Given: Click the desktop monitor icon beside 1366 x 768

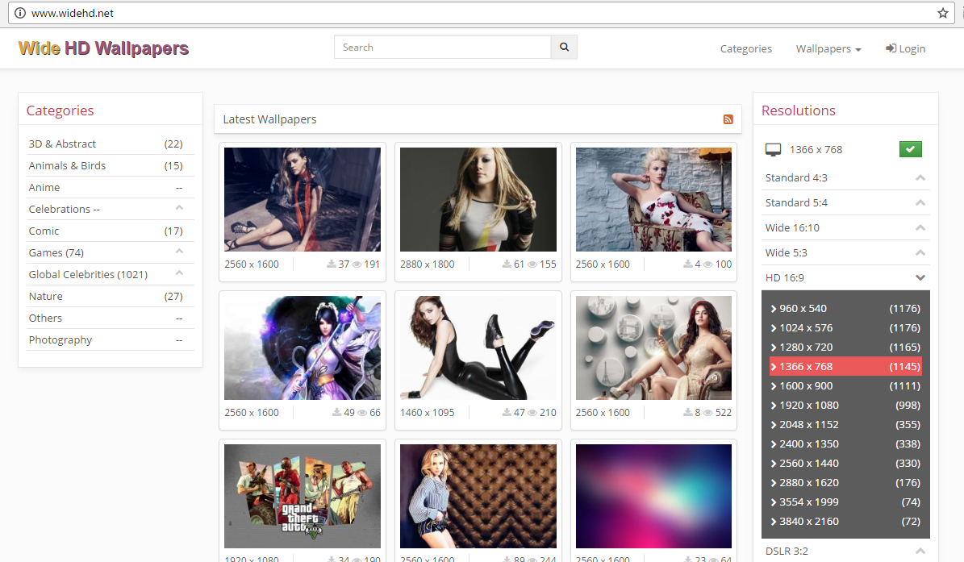Looking at the screenshot, I should [773, 148].
